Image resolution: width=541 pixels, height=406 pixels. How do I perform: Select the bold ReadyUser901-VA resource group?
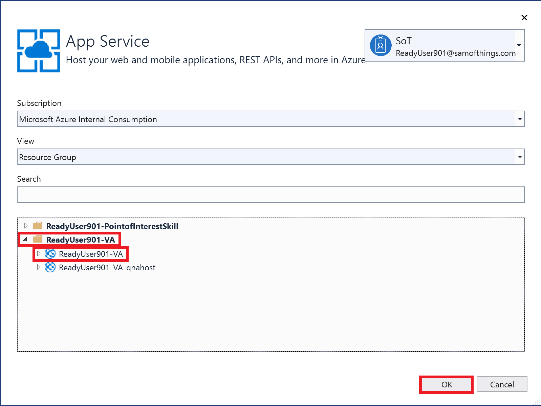click(81, 240)
